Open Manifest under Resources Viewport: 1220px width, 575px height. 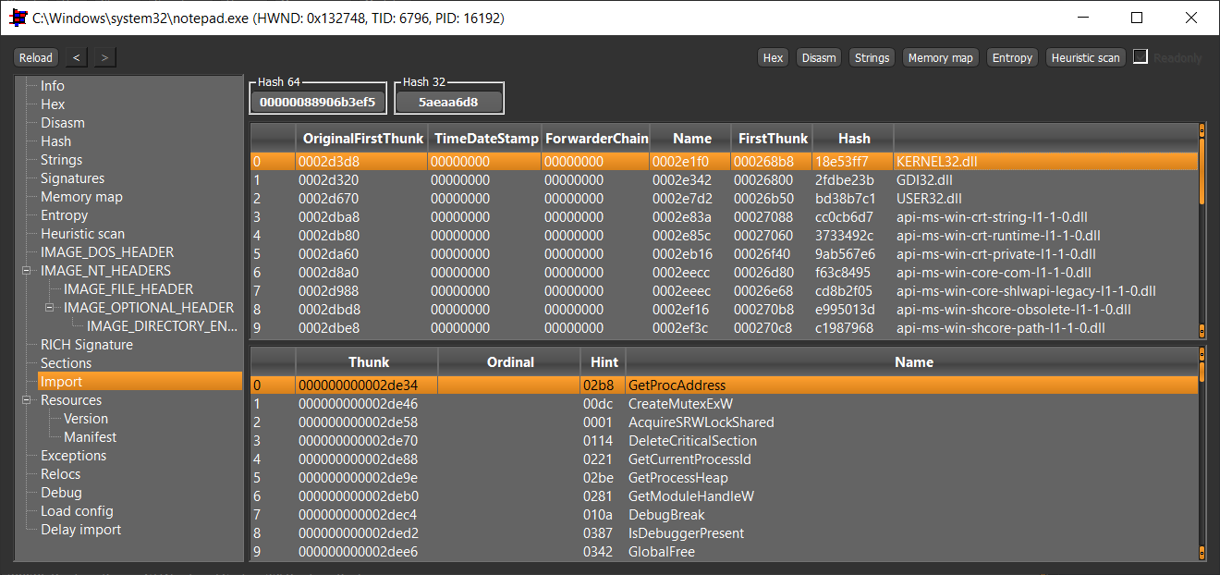90,437
